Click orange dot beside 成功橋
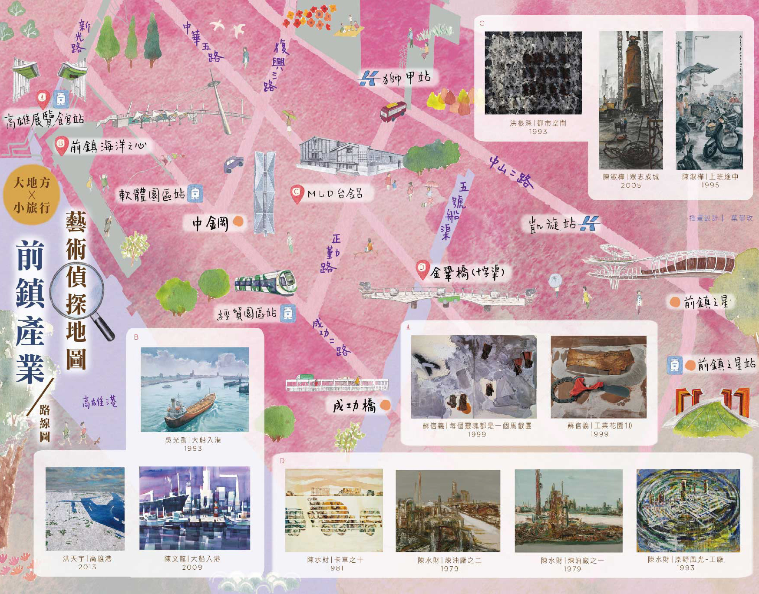The image size is (759, 594). coord(385,406)
